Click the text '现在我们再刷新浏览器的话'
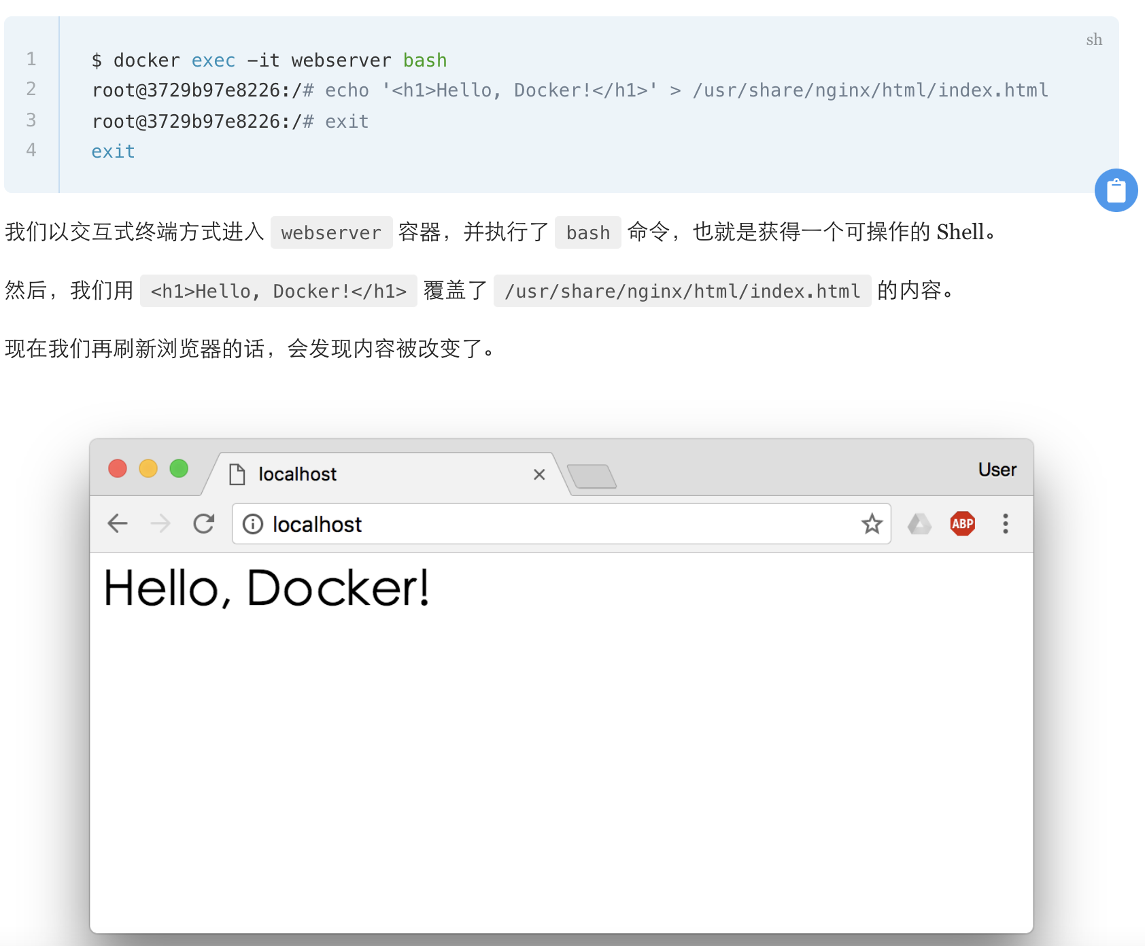This screenshot has width=1145, height=946. click(135, 349)
